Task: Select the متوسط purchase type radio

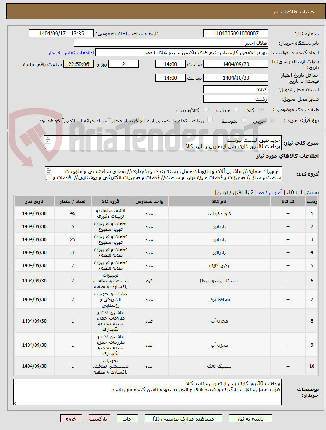Action: [x=244, y=120]
